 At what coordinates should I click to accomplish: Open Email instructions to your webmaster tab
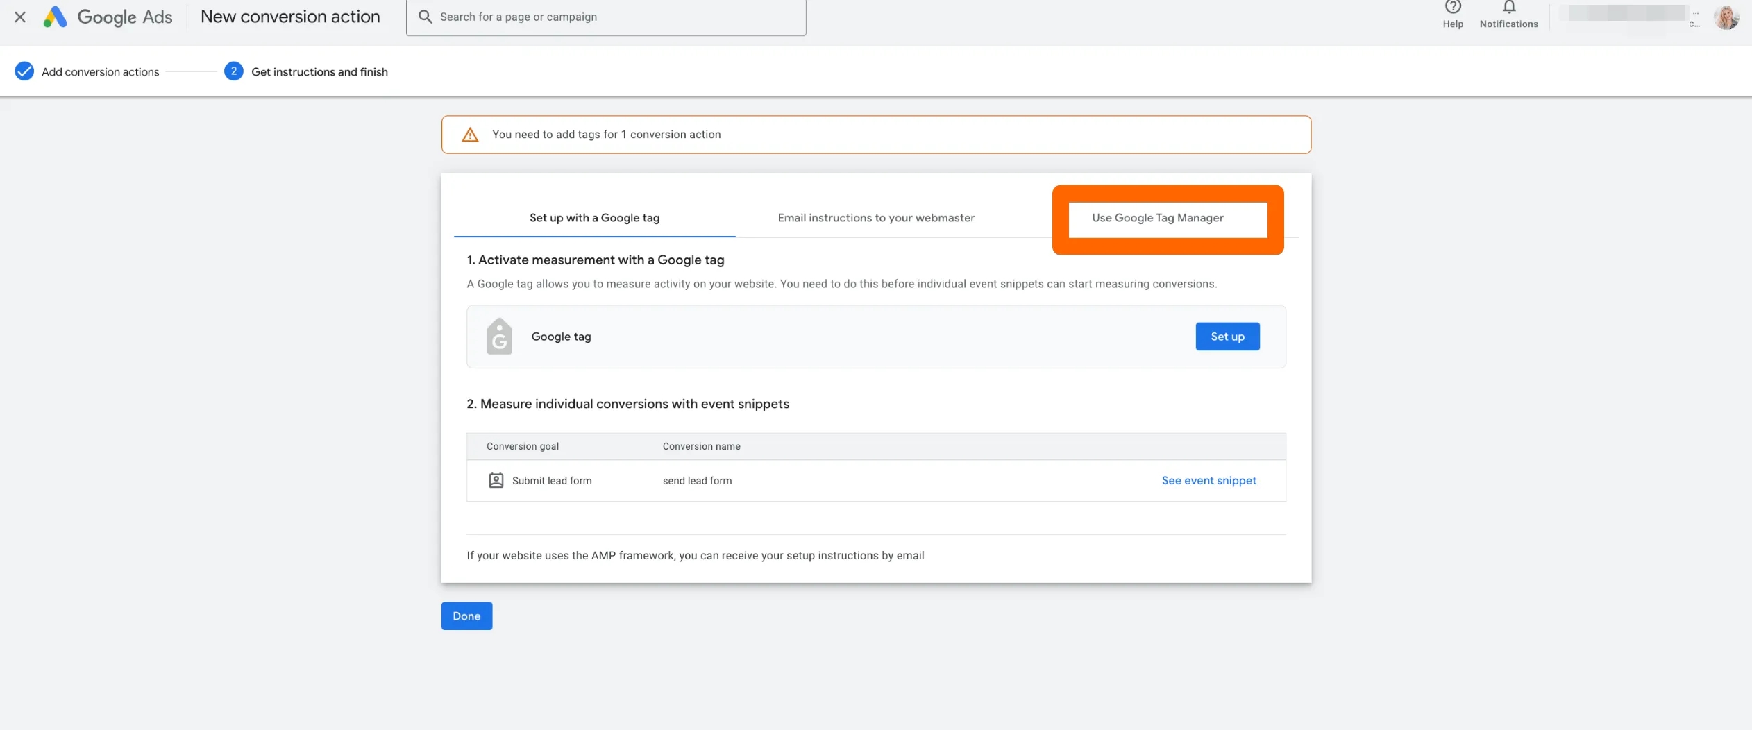pyautogui.click(x=876, y=218)
